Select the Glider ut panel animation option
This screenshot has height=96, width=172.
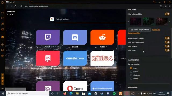[131, 75]
